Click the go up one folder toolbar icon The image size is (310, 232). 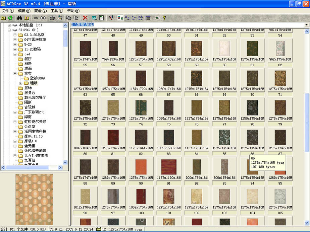tap(4, 18)
